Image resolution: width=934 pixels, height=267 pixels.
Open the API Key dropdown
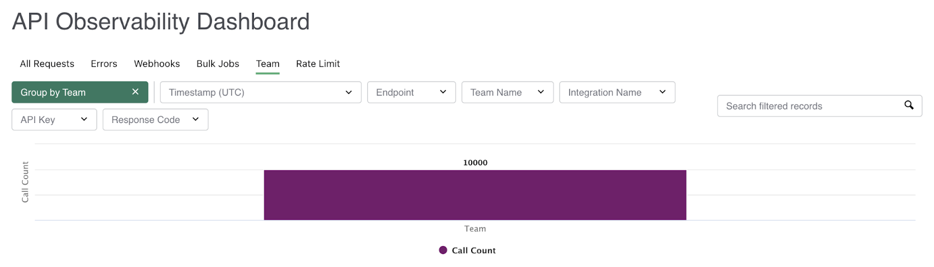pos(54,120)
